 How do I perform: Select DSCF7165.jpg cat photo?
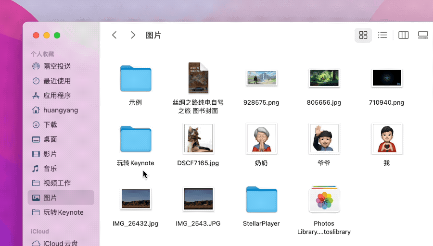point(198,138)
